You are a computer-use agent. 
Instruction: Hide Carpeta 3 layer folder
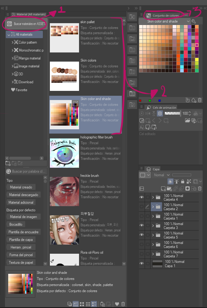tap(142, 225)
